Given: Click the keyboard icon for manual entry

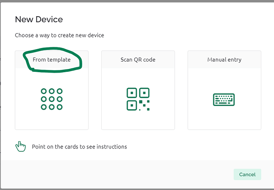Looking at the screenshot, I should [224, 100].
